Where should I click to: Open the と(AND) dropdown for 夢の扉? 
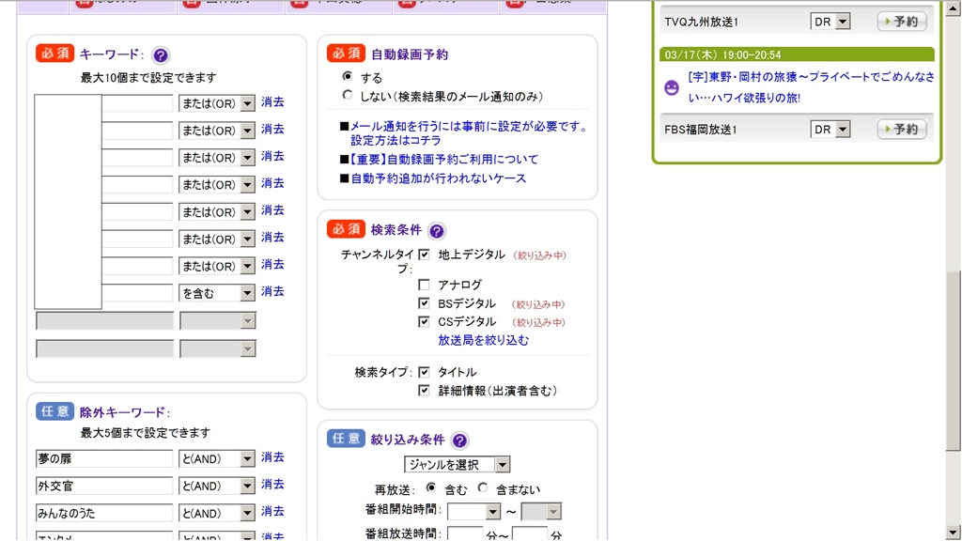[217, 458]
